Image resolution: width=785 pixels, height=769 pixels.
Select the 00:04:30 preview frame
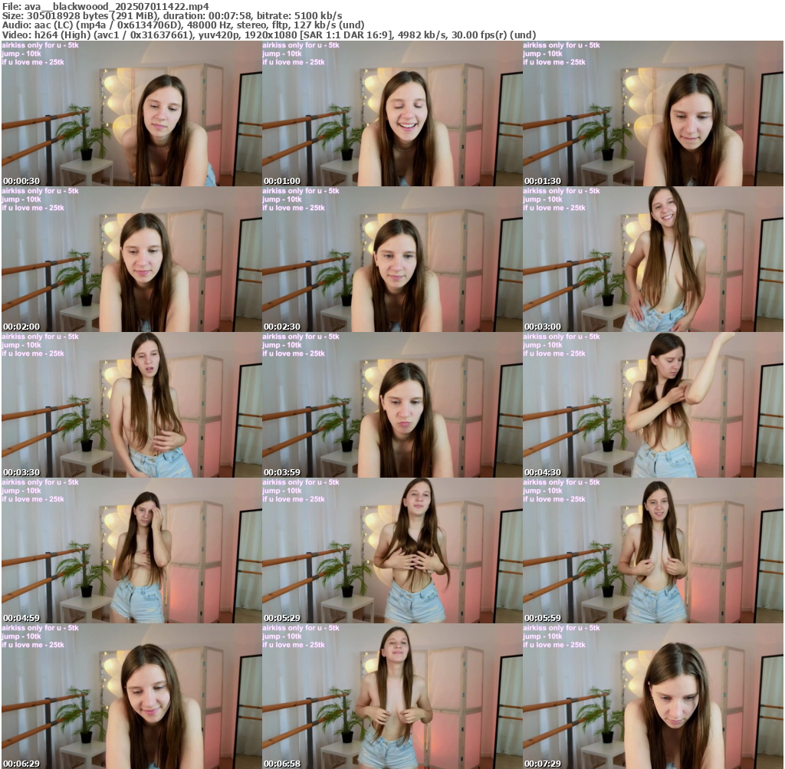tap(652, 405)
